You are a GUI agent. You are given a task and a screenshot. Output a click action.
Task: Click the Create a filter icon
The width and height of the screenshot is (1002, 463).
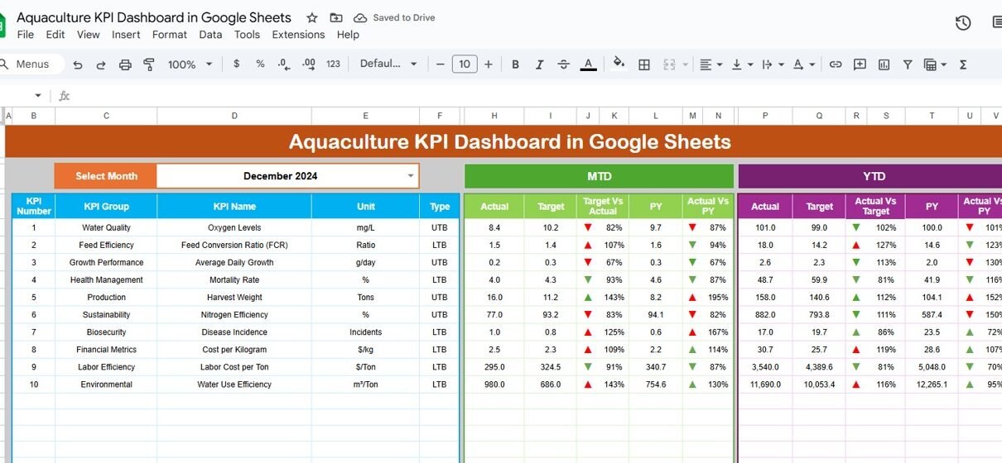(908, 64)
